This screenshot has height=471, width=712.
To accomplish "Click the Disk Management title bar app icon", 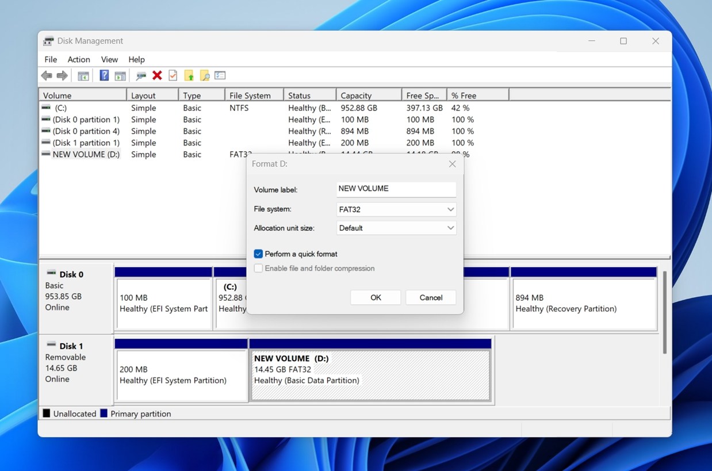I will pos(49,41).
